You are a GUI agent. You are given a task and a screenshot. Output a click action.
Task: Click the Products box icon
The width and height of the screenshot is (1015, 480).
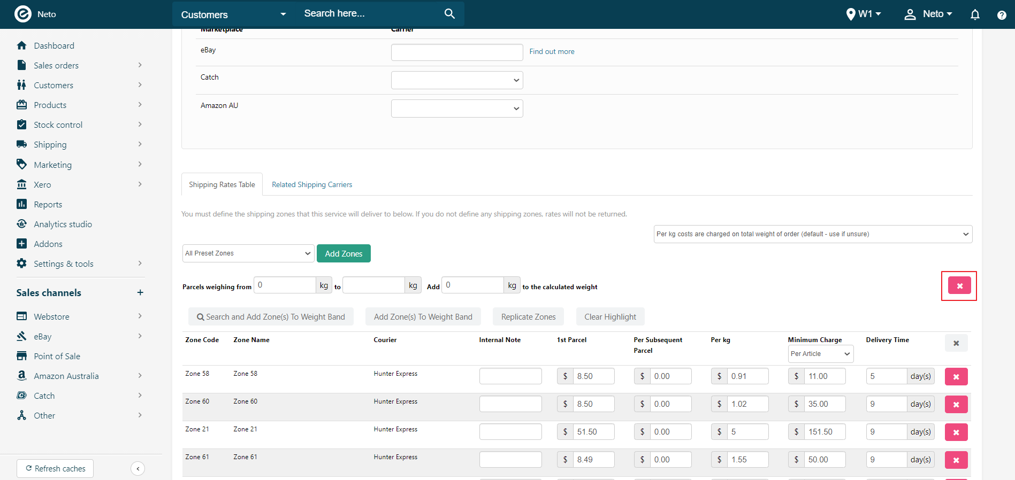[21, 105]
